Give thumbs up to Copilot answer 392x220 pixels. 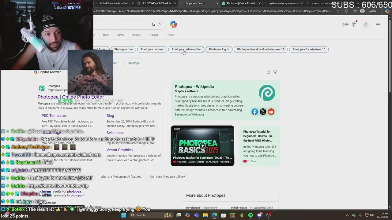(268, 72)
